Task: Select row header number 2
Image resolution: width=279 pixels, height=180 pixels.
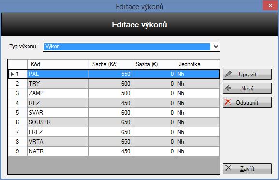Action: [17, 84]
